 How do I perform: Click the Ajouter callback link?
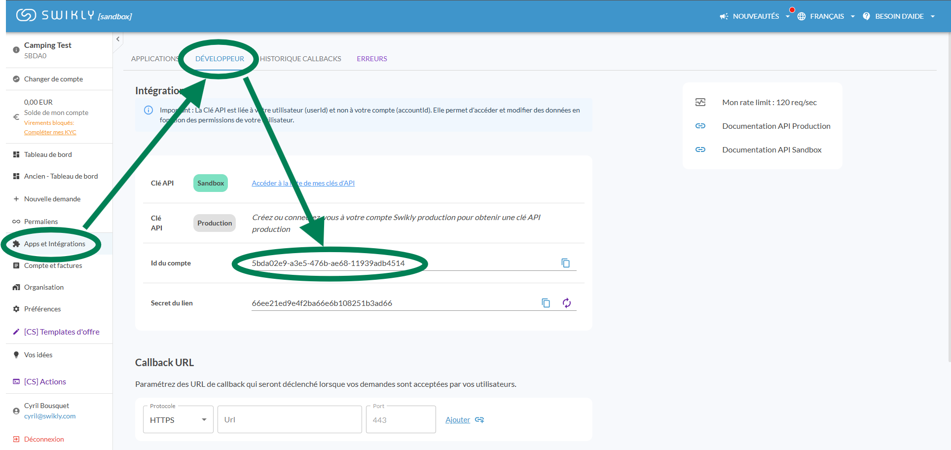[x=458, y=420]
